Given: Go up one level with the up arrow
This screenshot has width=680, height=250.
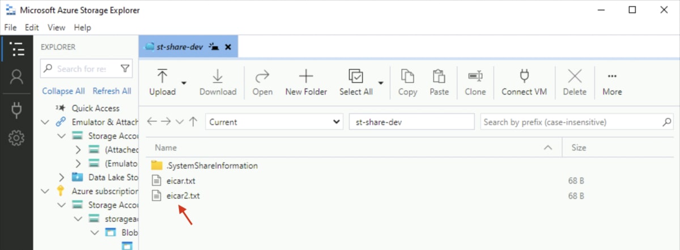Looking at the screenshot, I should (193, 122).
